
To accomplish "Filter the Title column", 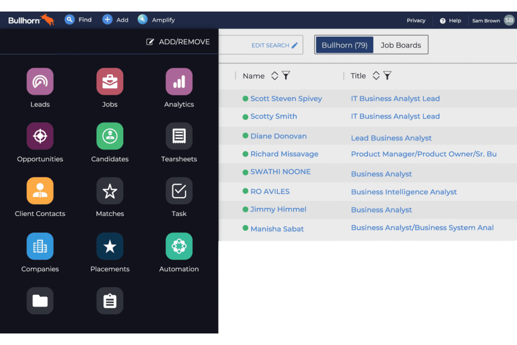I will coord(387,76).
